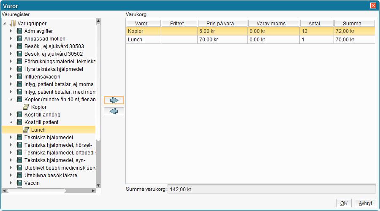Expand the Adm avgifter group
Viewport: 380px width, 211px height.
(11, 31)
